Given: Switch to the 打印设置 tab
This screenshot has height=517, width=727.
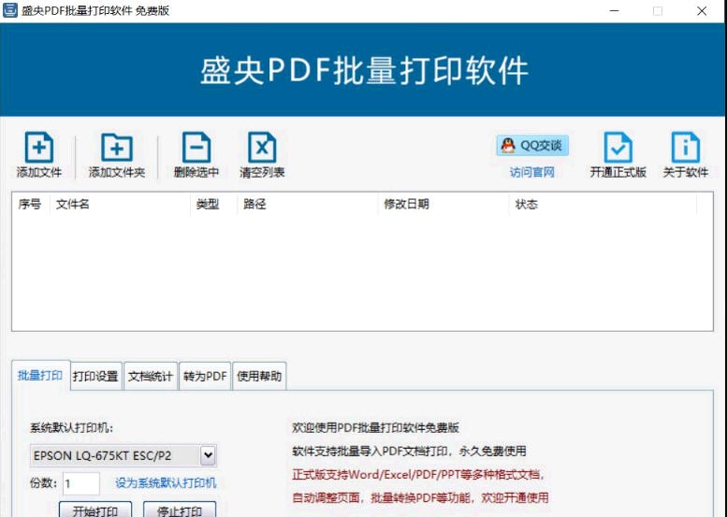Looking at the screenshot, I should (95, 376).
